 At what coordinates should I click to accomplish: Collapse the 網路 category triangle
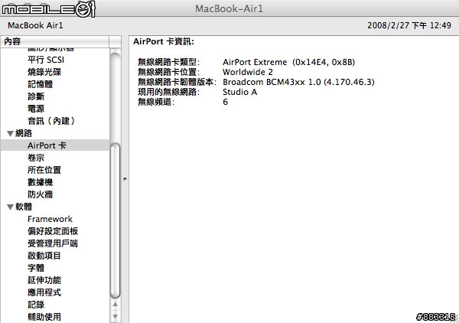click(10, 133)
